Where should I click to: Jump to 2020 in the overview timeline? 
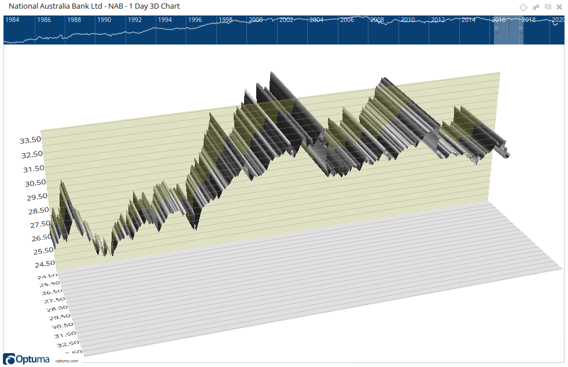(558, 20)
